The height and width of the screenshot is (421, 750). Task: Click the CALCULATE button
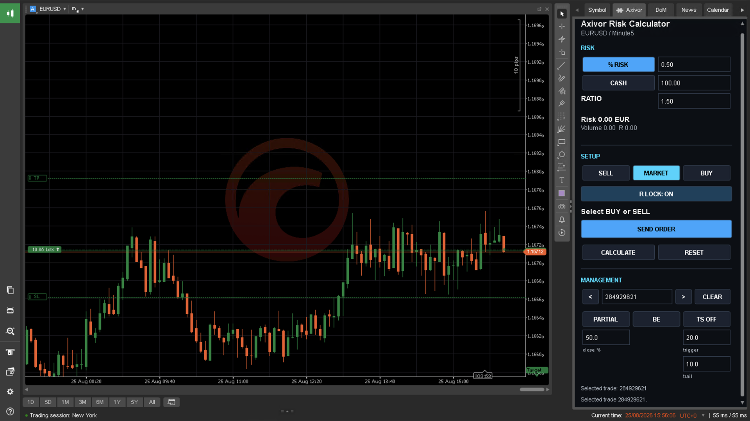tap(618, 252)
